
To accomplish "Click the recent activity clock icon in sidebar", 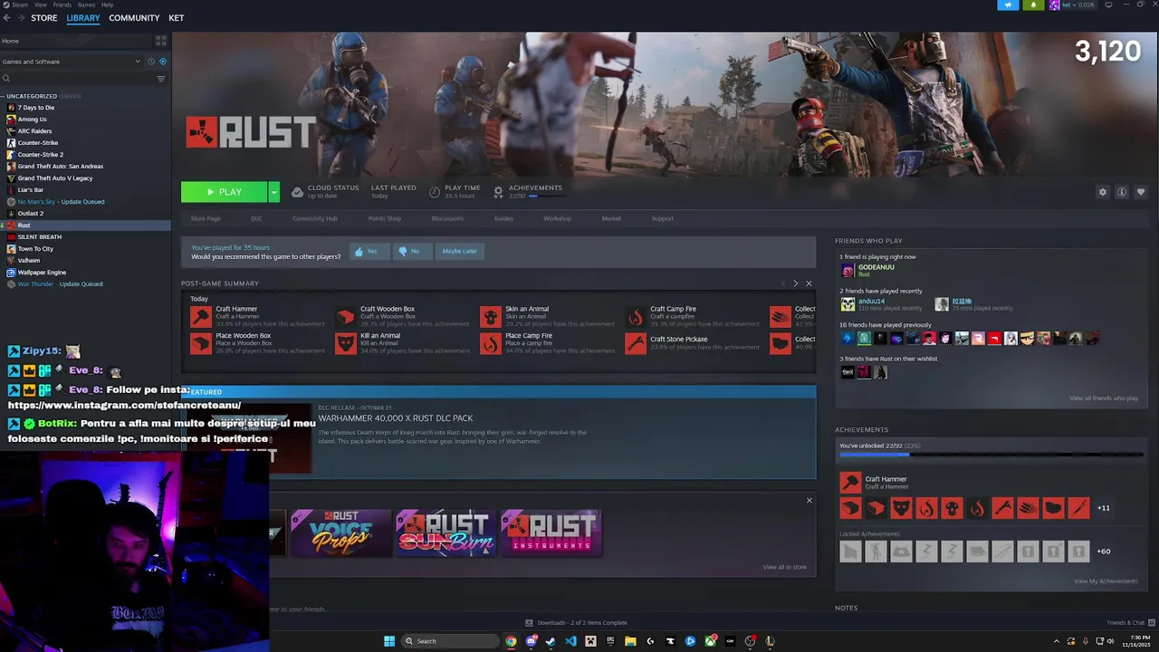I will pos(150,62).
